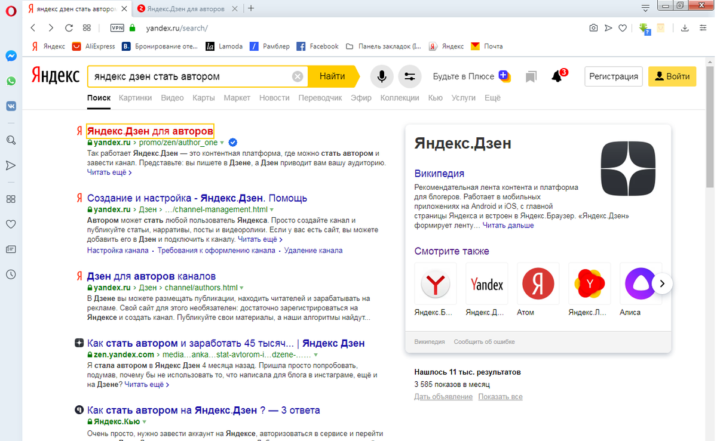
Task: Open Yandex collections bookmark icon
Action: click(x=531, y=76)
